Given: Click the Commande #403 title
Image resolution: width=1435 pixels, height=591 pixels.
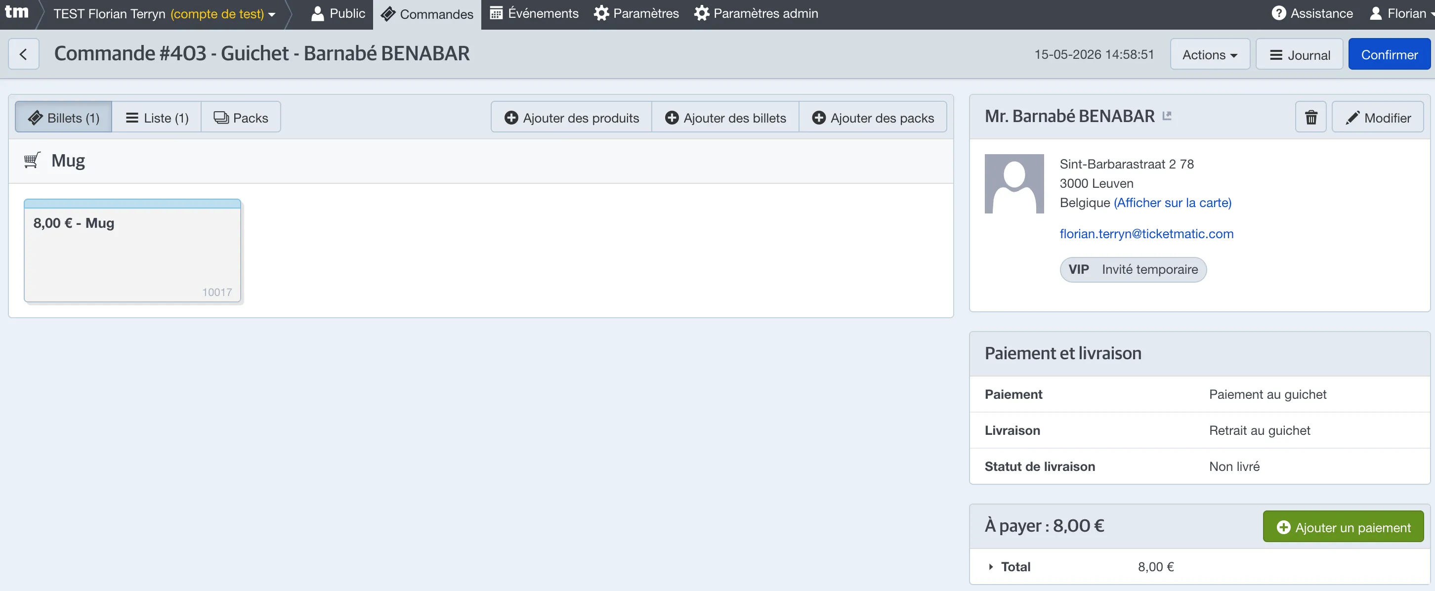Looking at the screenshot, I should 262,53.
